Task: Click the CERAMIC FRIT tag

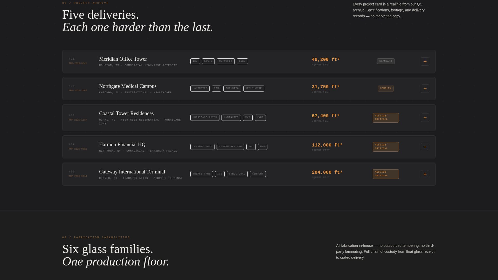Action: tap(202, 147)
